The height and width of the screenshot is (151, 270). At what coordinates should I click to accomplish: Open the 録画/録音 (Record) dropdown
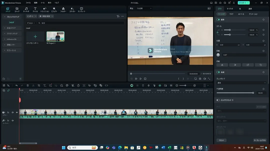[46, 16]
